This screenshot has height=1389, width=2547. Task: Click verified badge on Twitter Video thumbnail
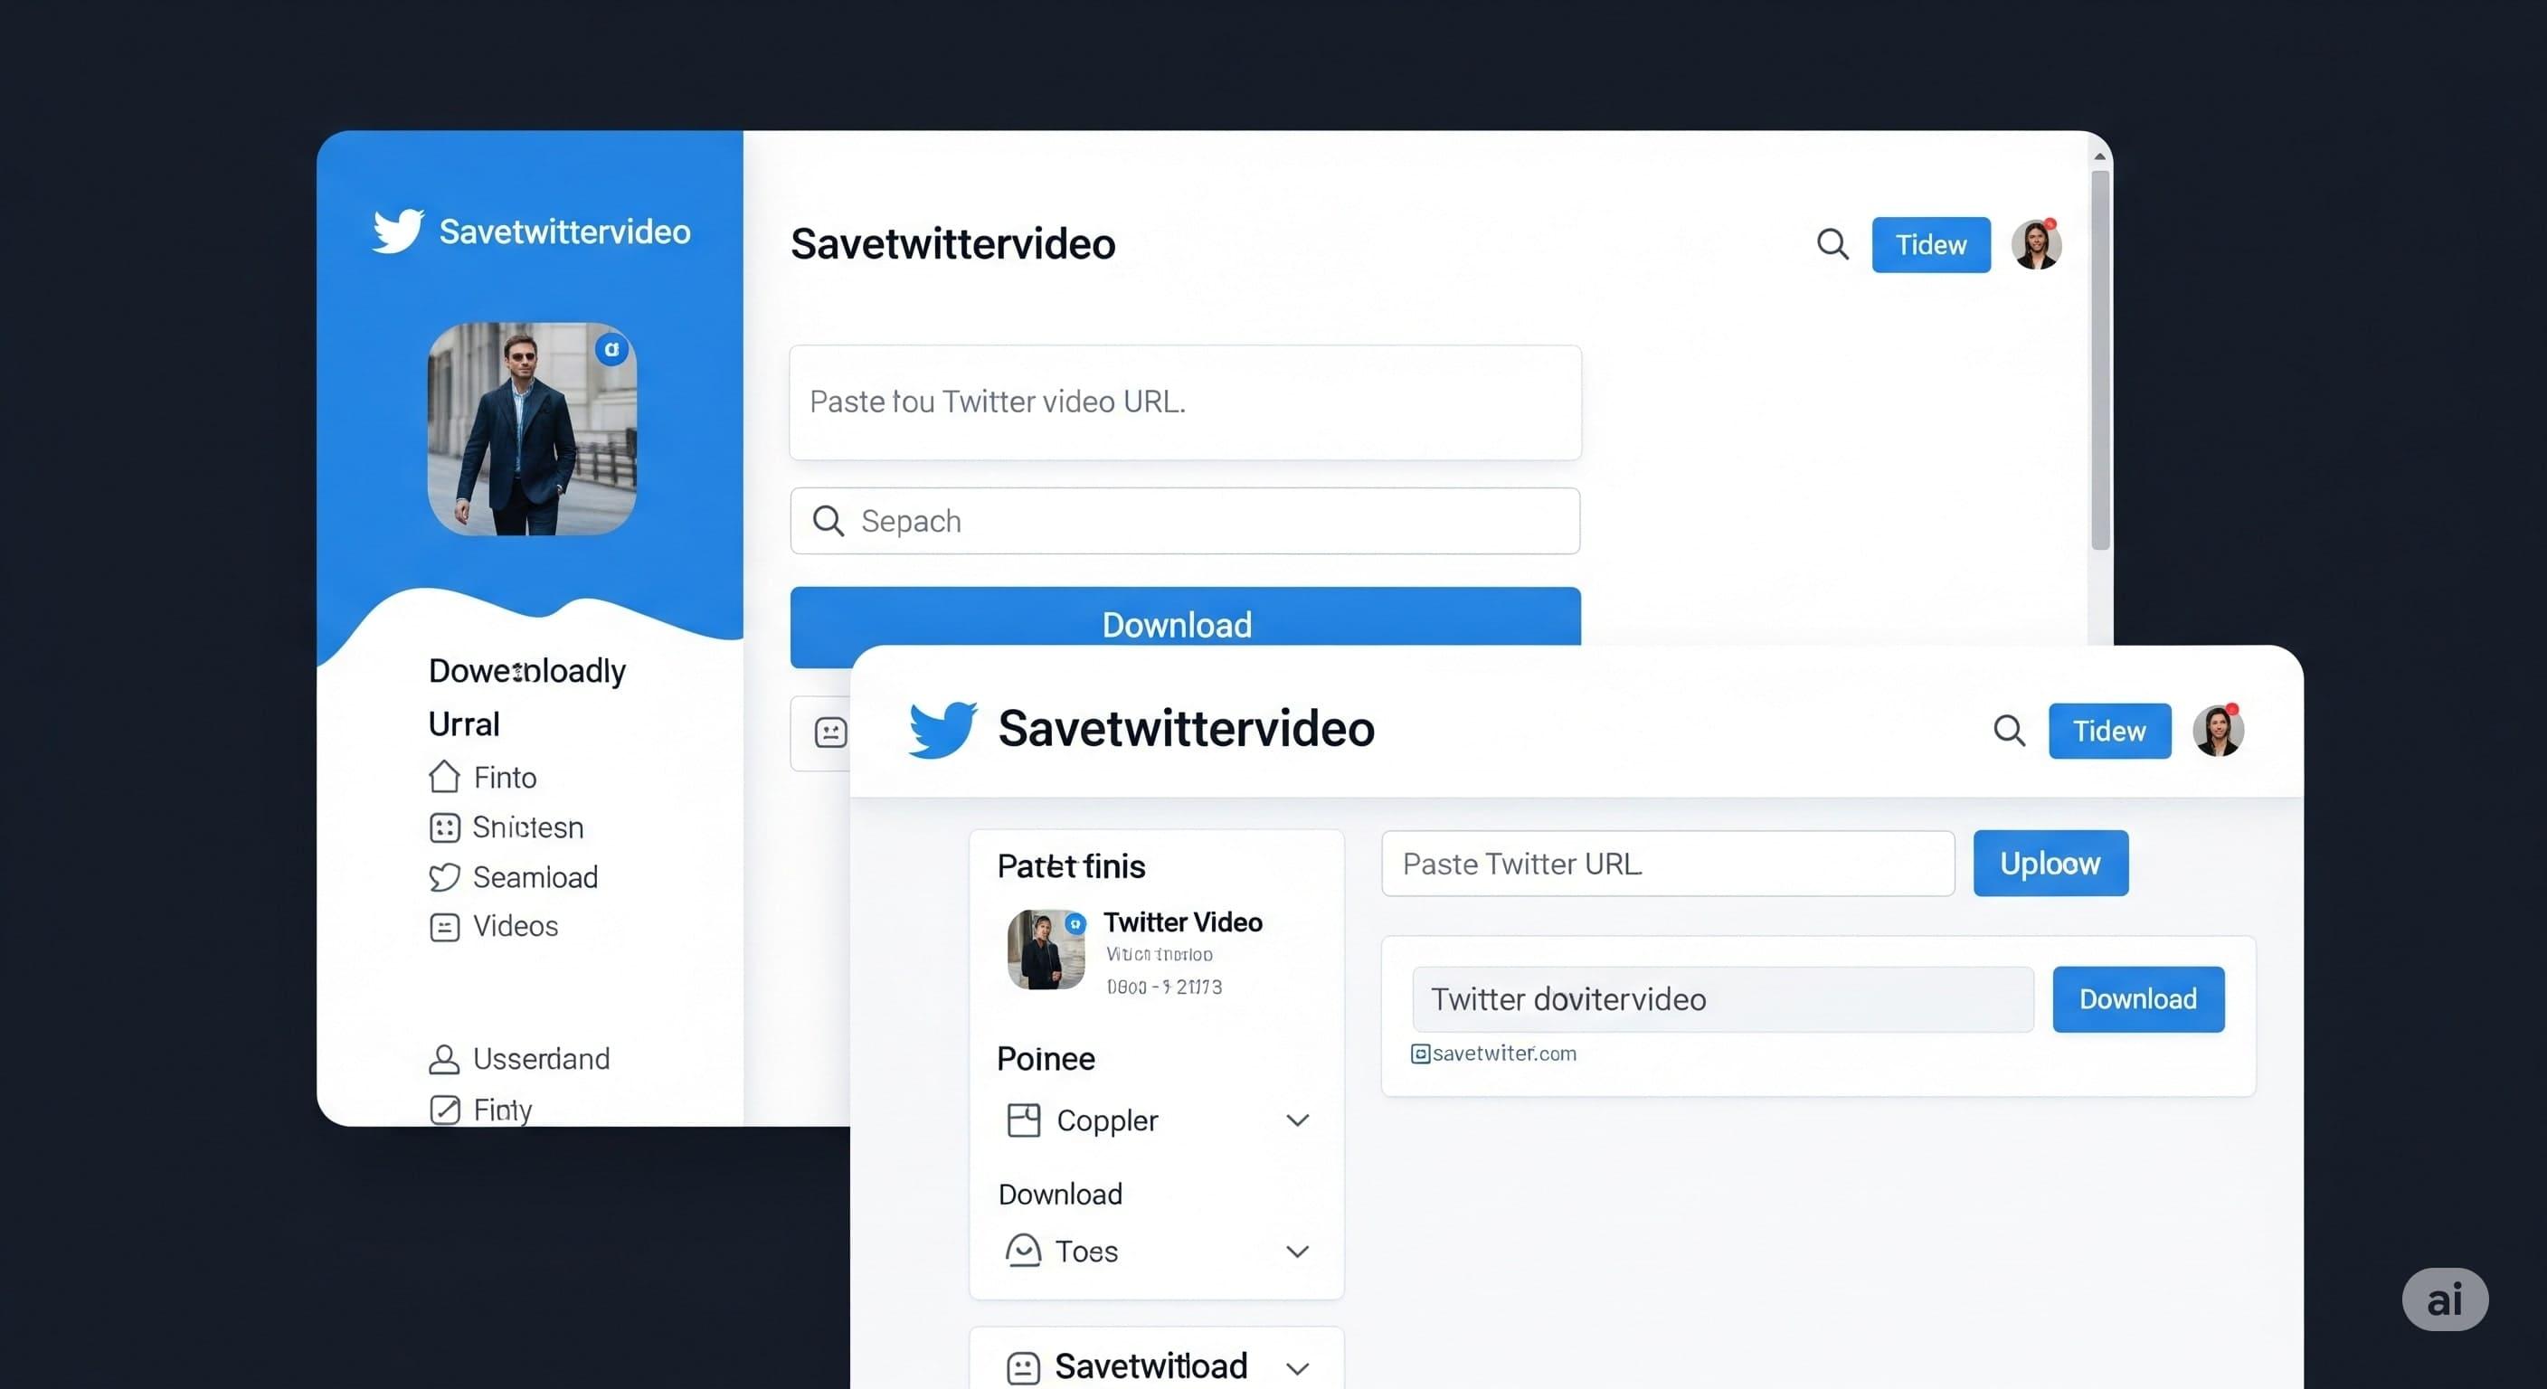1075,924
